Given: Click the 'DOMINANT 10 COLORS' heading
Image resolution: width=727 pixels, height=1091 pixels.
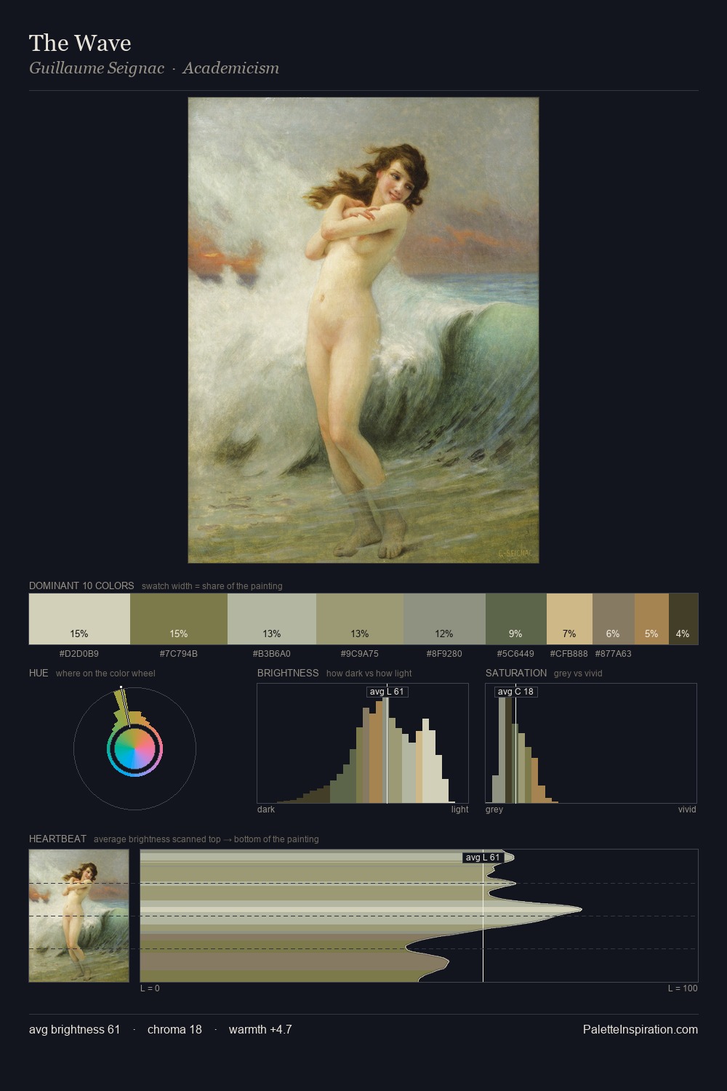Looking at the screenshot, I should (81, 586).
